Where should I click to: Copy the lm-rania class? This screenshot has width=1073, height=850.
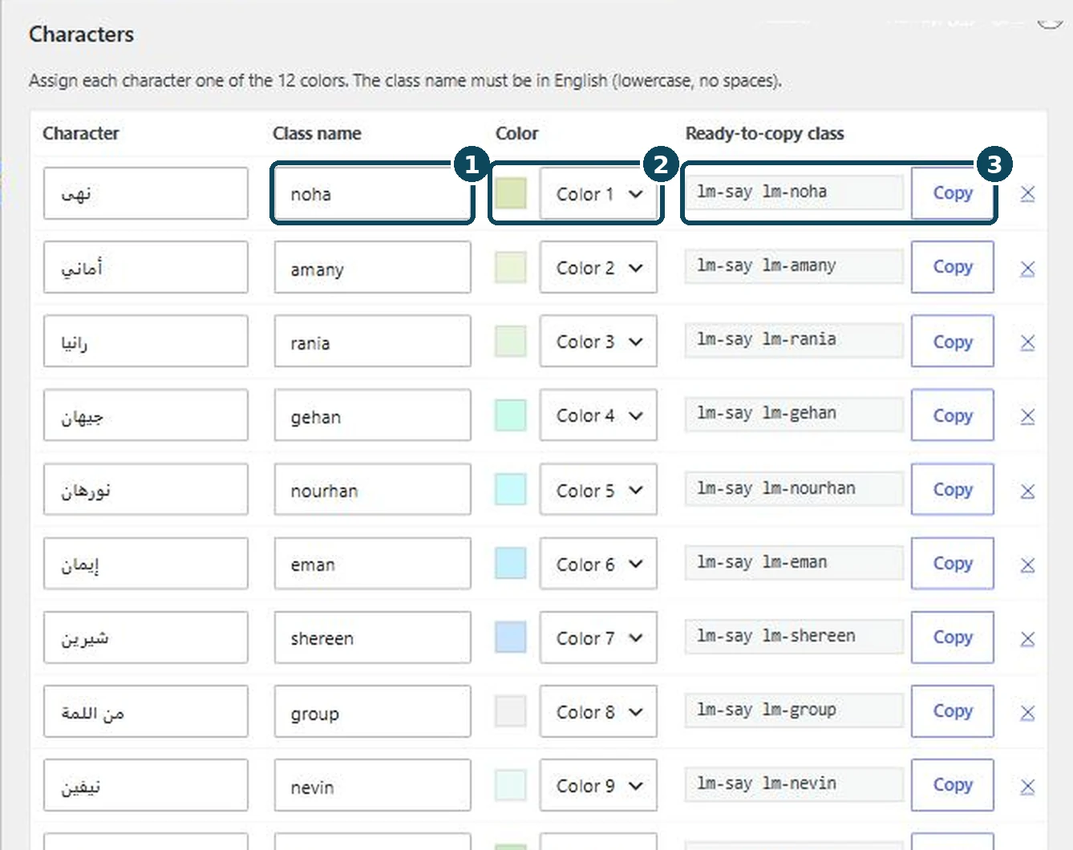(x=952, y=341)
